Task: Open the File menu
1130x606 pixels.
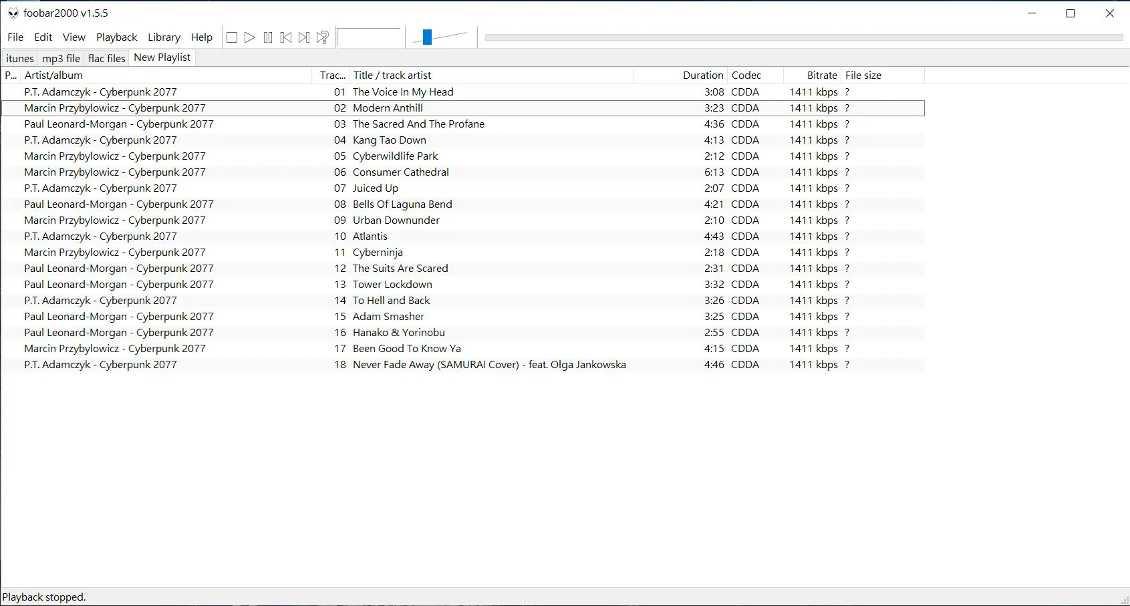Action: [15, 37]
